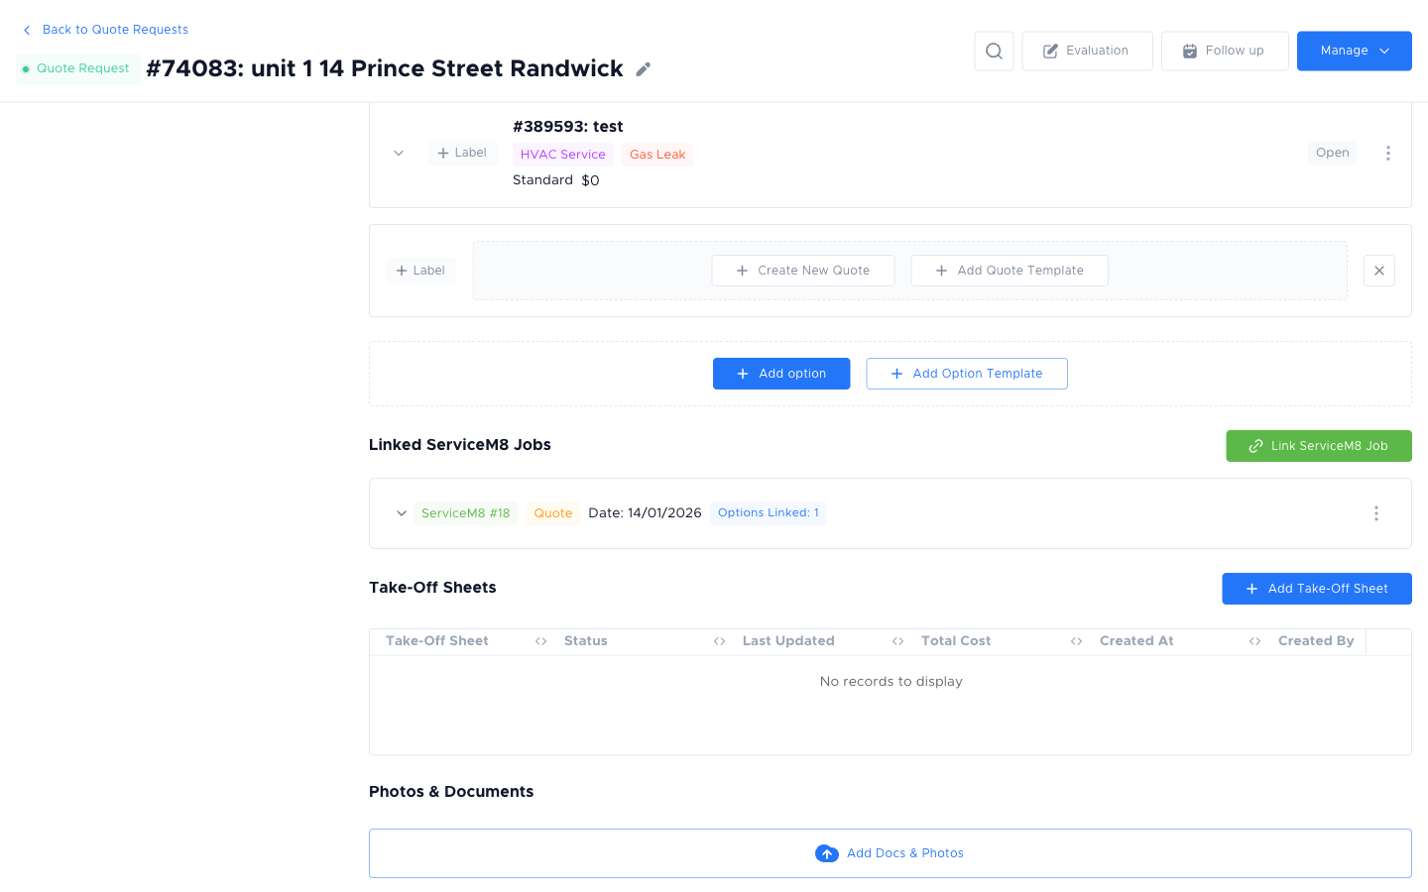
Task: Sort by the Status column header
Action: (x=586, y=641)
